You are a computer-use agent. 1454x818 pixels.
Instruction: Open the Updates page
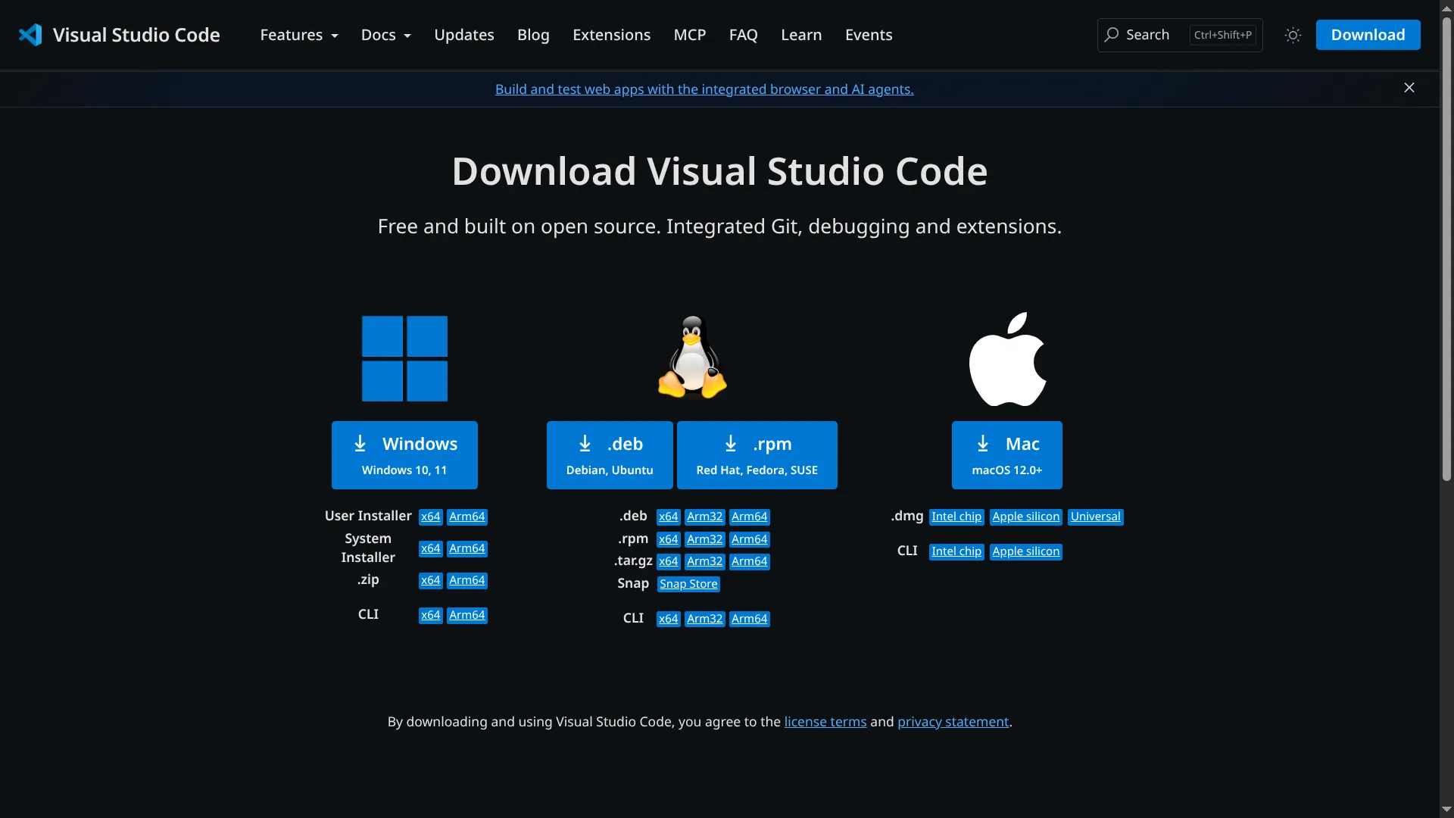click(x=464, y=35)
